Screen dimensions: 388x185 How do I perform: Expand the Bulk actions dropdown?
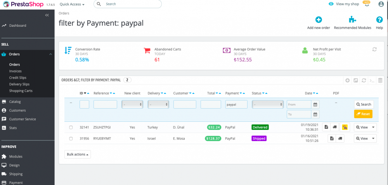78,154
